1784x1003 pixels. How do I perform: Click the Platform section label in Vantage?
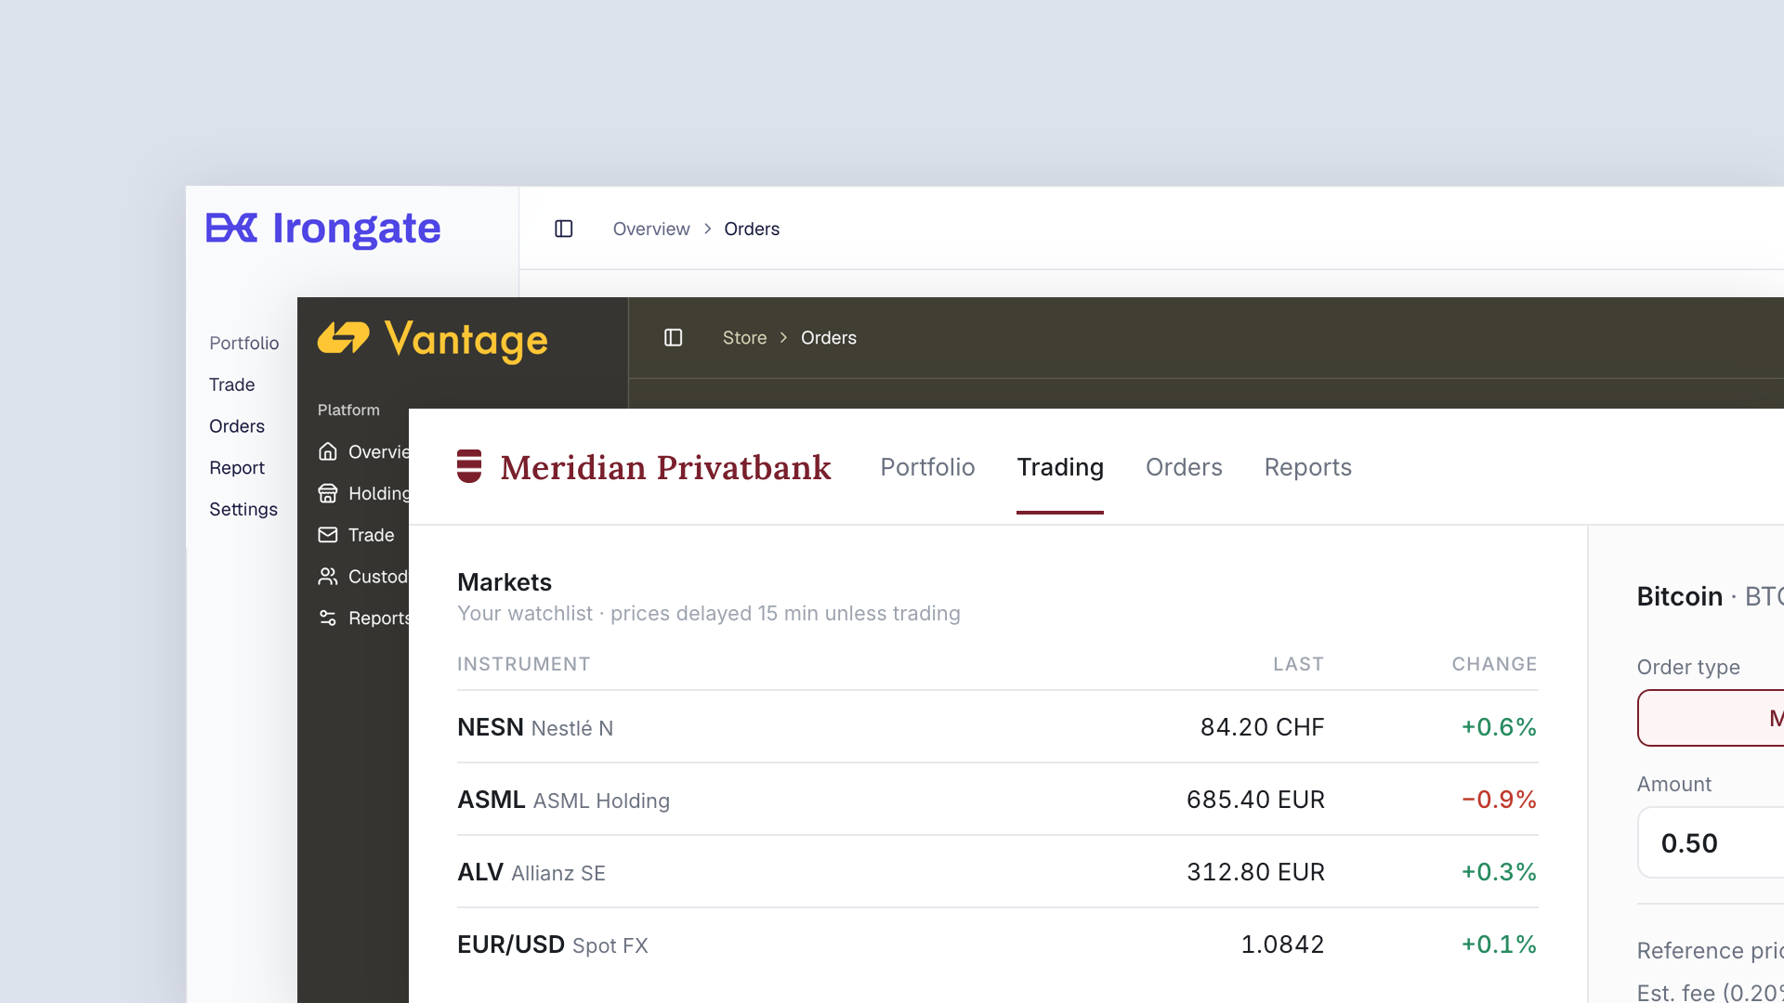(348, 410)
